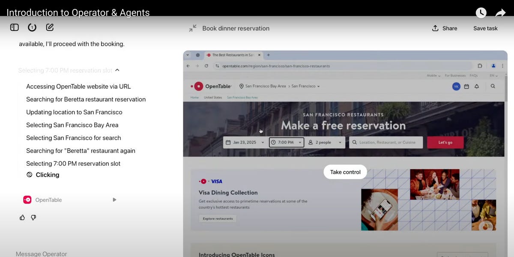The image size is (514, 257).
Task: Open the browser profile icon
Action: [493, 66]
